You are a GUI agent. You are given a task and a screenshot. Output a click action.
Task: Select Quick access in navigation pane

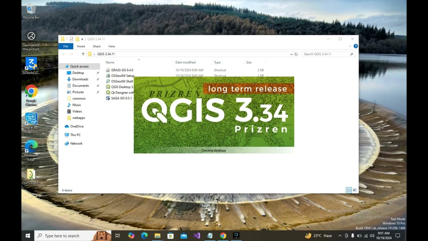(79, 66)
